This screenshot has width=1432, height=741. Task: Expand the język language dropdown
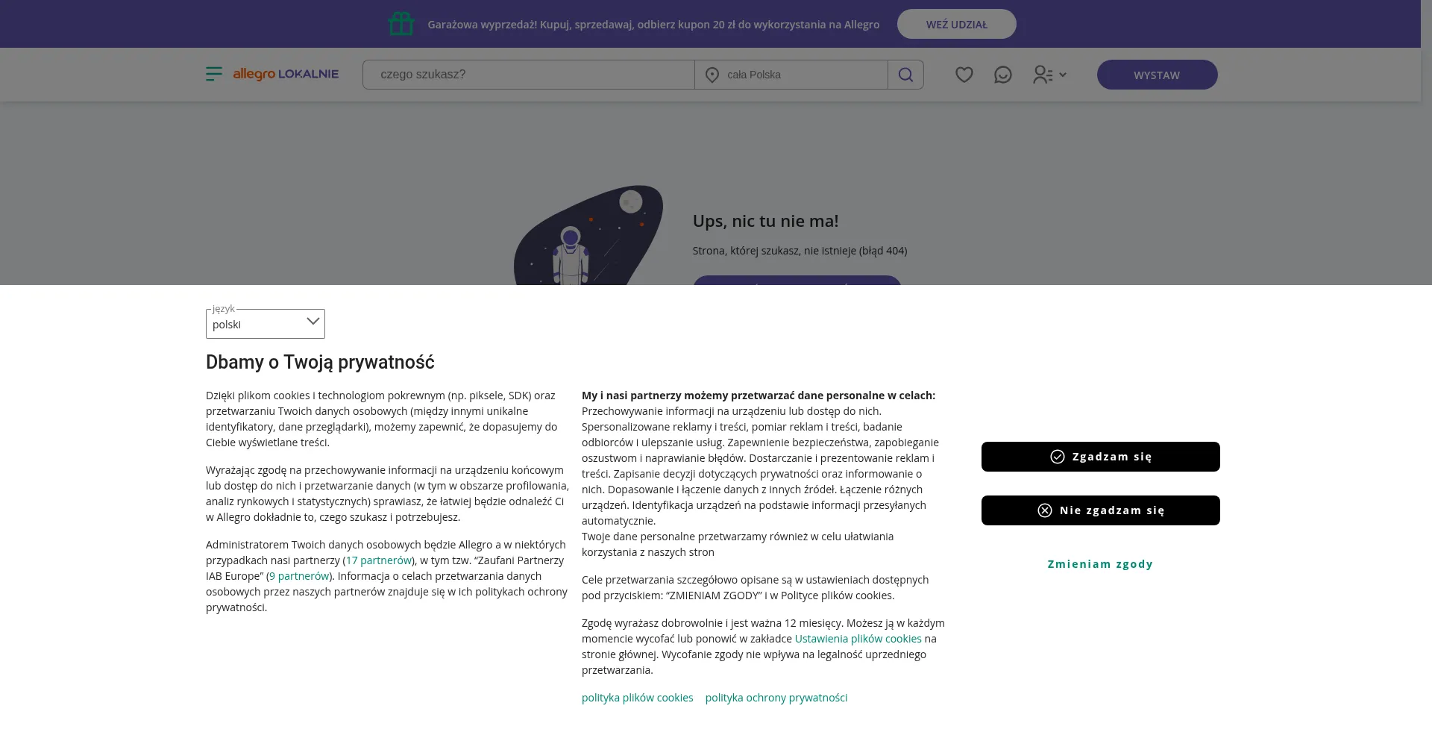tap(266, 324)
